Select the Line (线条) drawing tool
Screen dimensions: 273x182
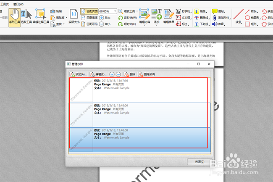239,16
